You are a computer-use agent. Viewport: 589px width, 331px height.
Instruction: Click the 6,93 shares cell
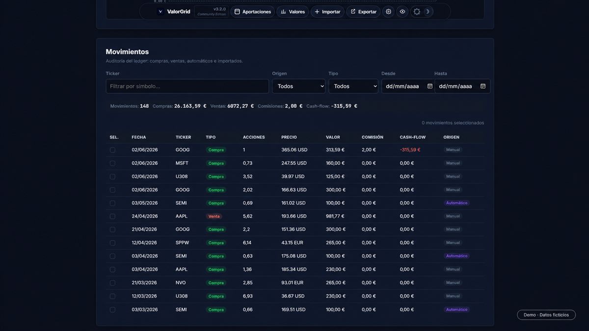coord(248,296)
